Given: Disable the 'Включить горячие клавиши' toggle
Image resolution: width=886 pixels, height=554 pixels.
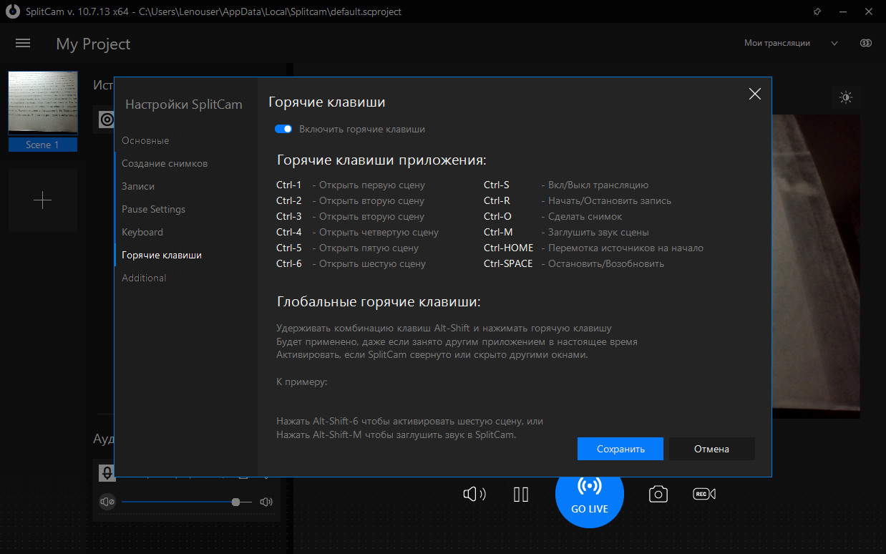Looking at the screenshot, I should [283, 130].
